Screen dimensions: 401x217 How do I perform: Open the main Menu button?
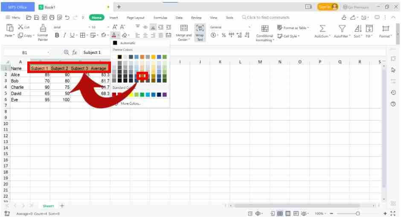[x=13, y=18]
